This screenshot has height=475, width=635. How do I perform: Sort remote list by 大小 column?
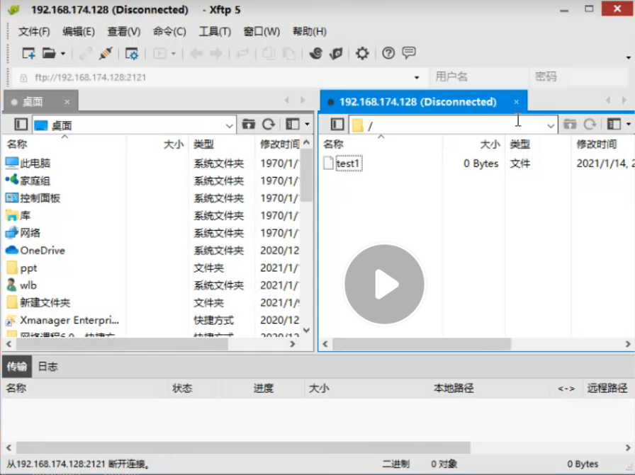(x=473, y=144)
